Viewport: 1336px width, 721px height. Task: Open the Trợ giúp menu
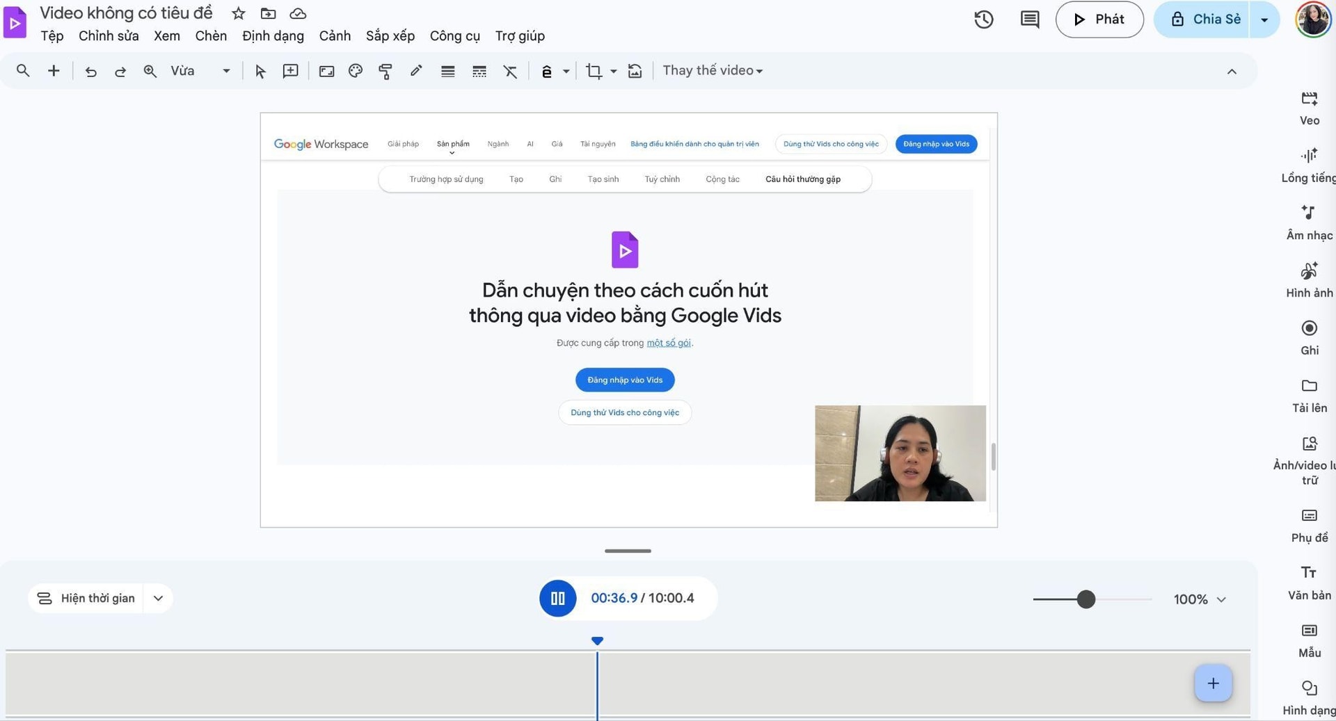tap(520, 36)
